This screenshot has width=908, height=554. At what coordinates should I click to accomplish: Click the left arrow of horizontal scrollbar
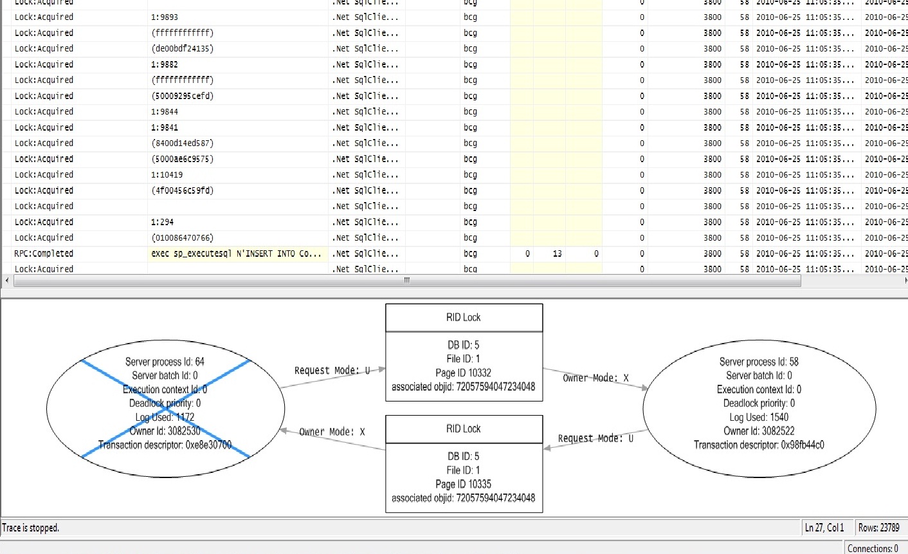point(7,281)
